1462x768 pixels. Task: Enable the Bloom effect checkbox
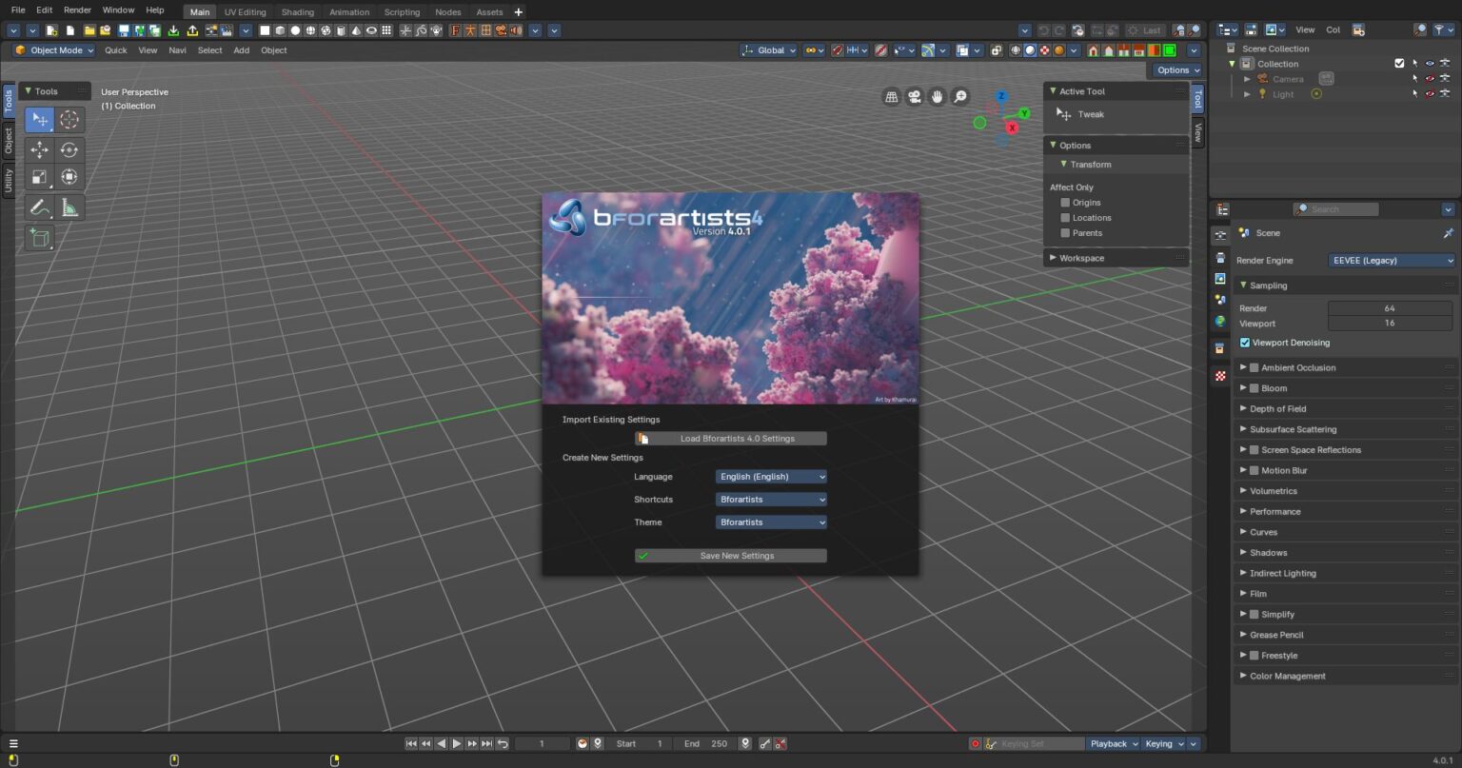1254,387
